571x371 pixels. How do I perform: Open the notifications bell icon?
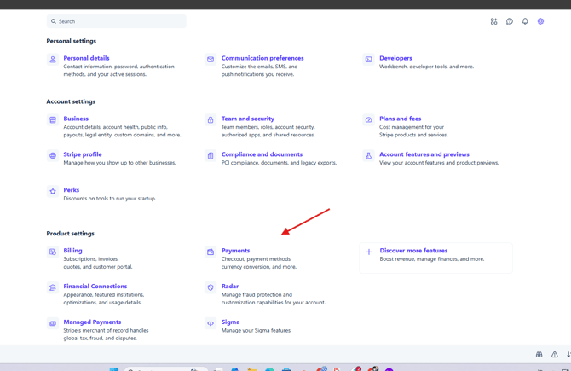[525, 21]
